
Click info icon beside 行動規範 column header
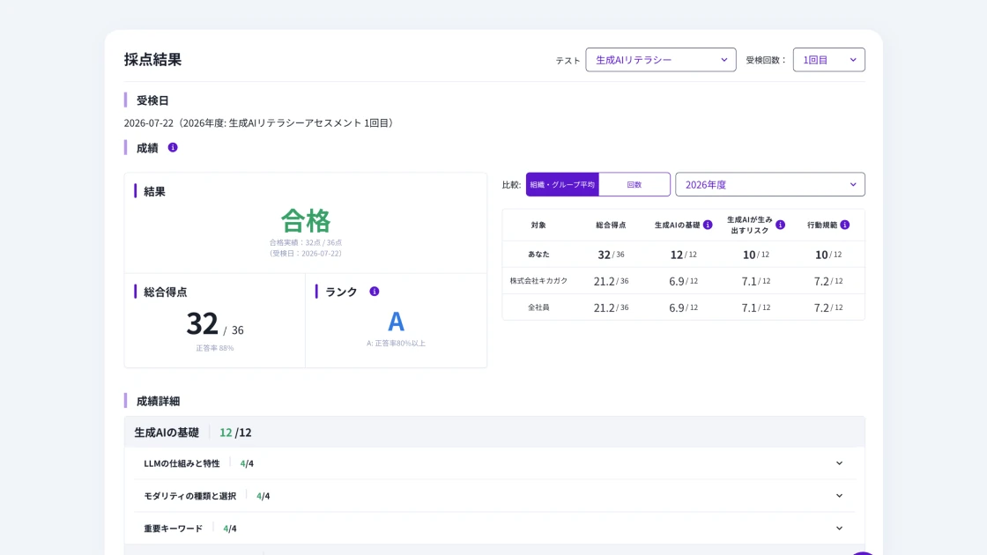coord(845,225)
